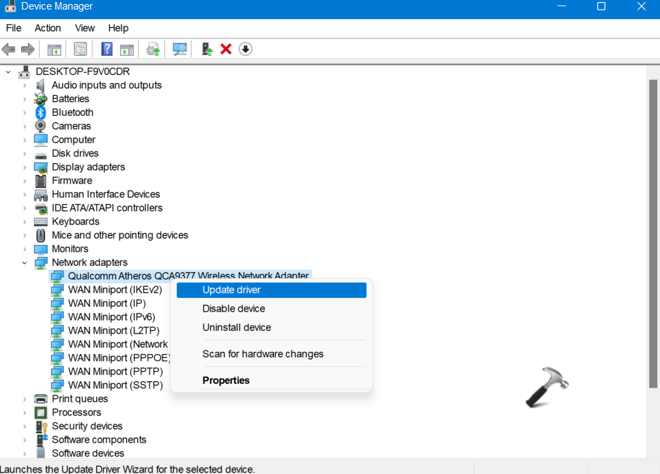The height and width of the screenshot is (474, 660).
Task: Click the Update device driver toolbar icon
Action: 153,49
